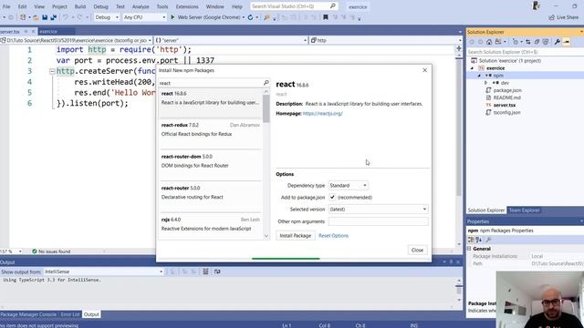The height and width of the screenshot is (328, 584).
Task: Open the reactjs.org homepage link
Action: click(322, 113)
